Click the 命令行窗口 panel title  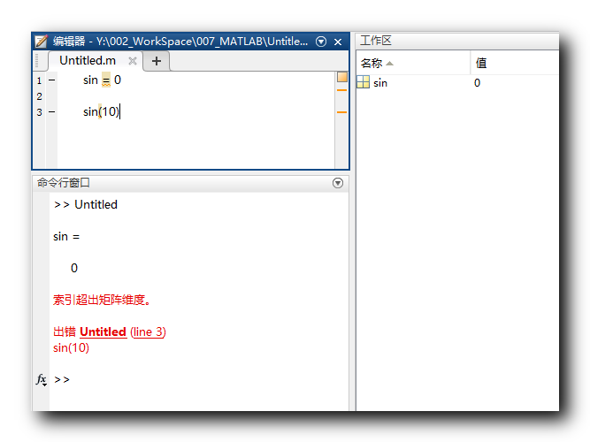click(x=63, y=183)
